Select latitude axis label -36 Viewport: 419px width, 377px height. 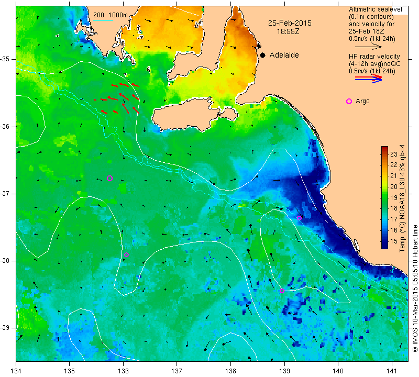(x=5, y=126)
